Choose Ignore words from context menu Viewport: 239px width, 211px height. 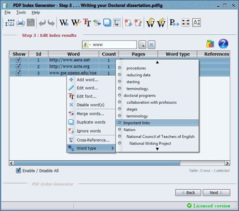click(x=91, y=131)
